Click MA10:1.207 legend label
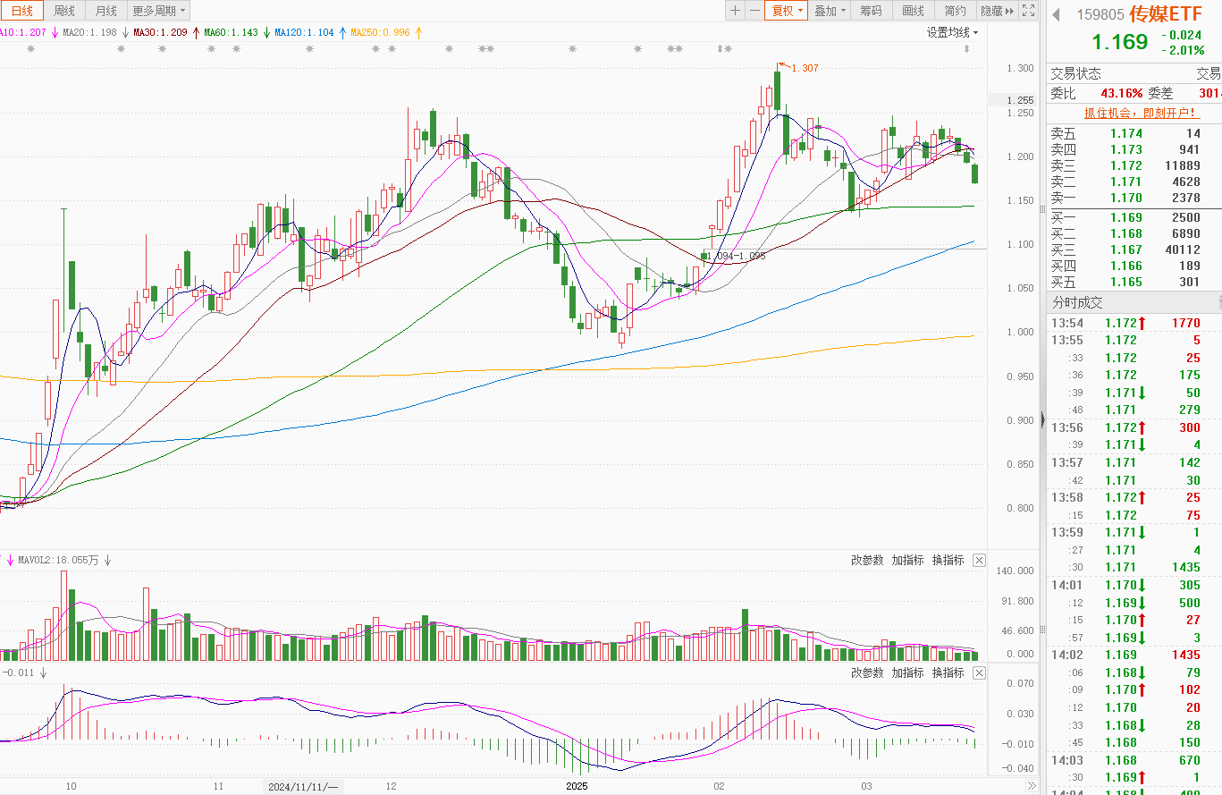Screen dimensions: 1222x795 [21, 32]
